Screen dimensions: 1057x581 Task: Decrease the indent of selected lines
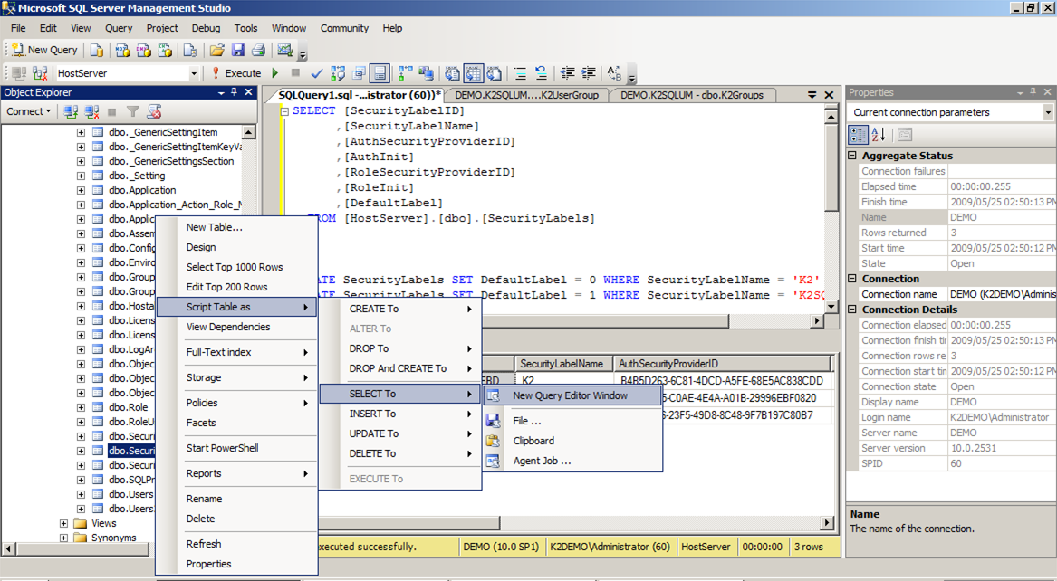[568, 72]
